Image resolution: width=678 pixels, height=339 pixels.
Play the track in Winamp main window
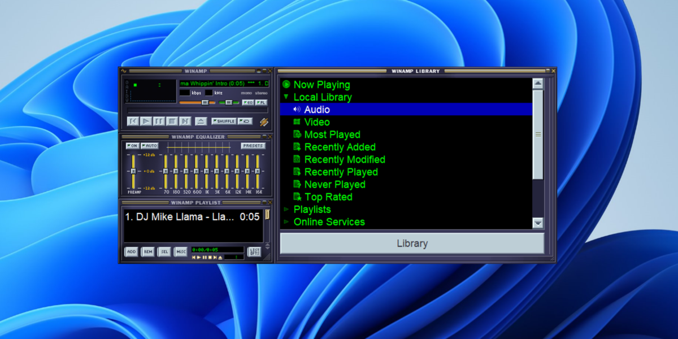(x=146, y=121)
